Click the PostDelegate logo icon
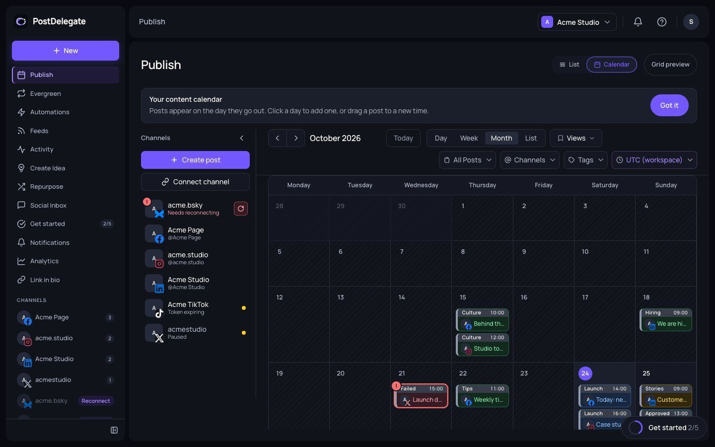Screen dimensions: 715x447 pos(21,21)
